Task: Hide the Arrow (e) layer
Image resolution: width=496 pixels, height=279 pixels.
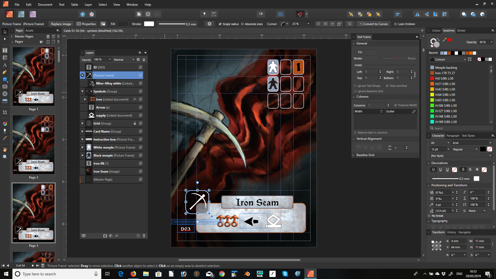Action: tap(141, 107)
